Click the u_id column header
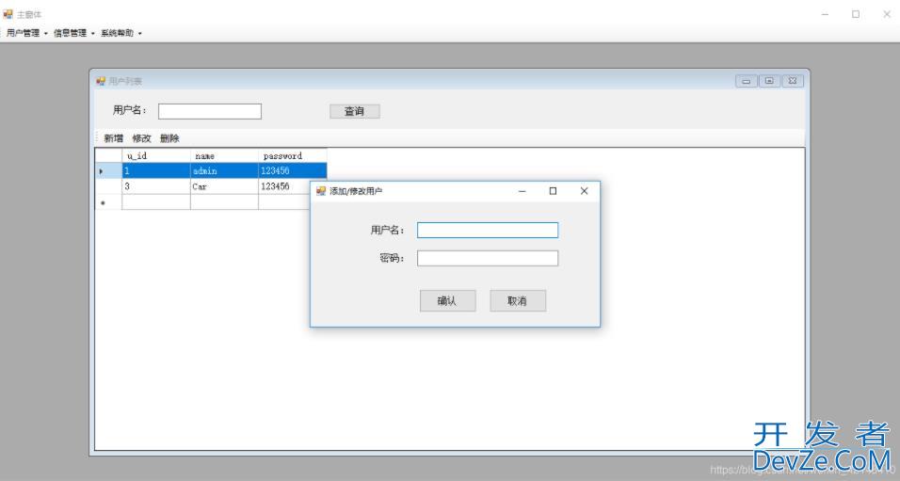 156,155
